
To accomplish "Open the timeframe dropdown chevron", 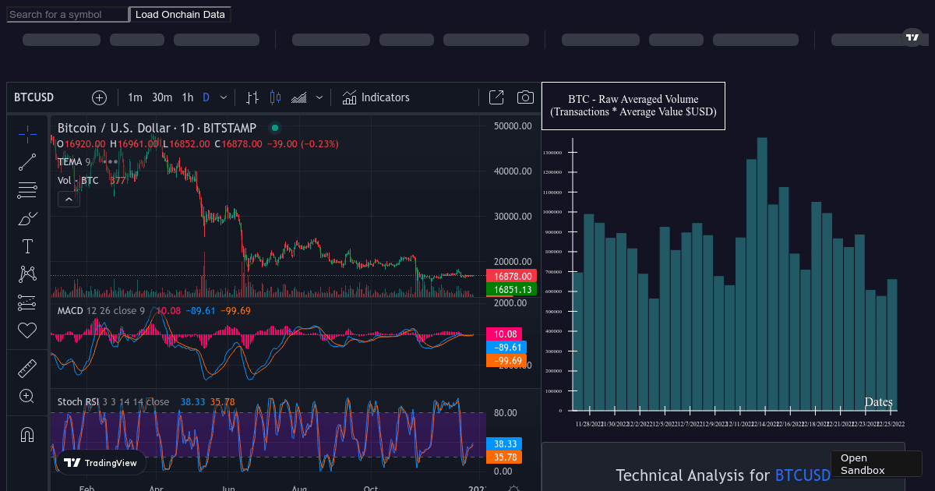I will pyautogui.click(x=224, y=97).
